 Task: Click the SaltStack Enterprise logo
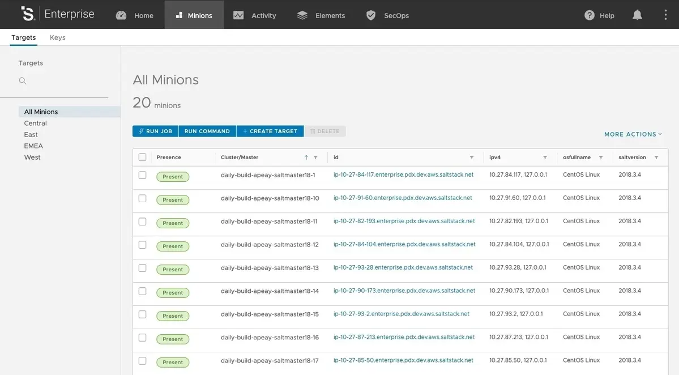[x=58, y=14]
